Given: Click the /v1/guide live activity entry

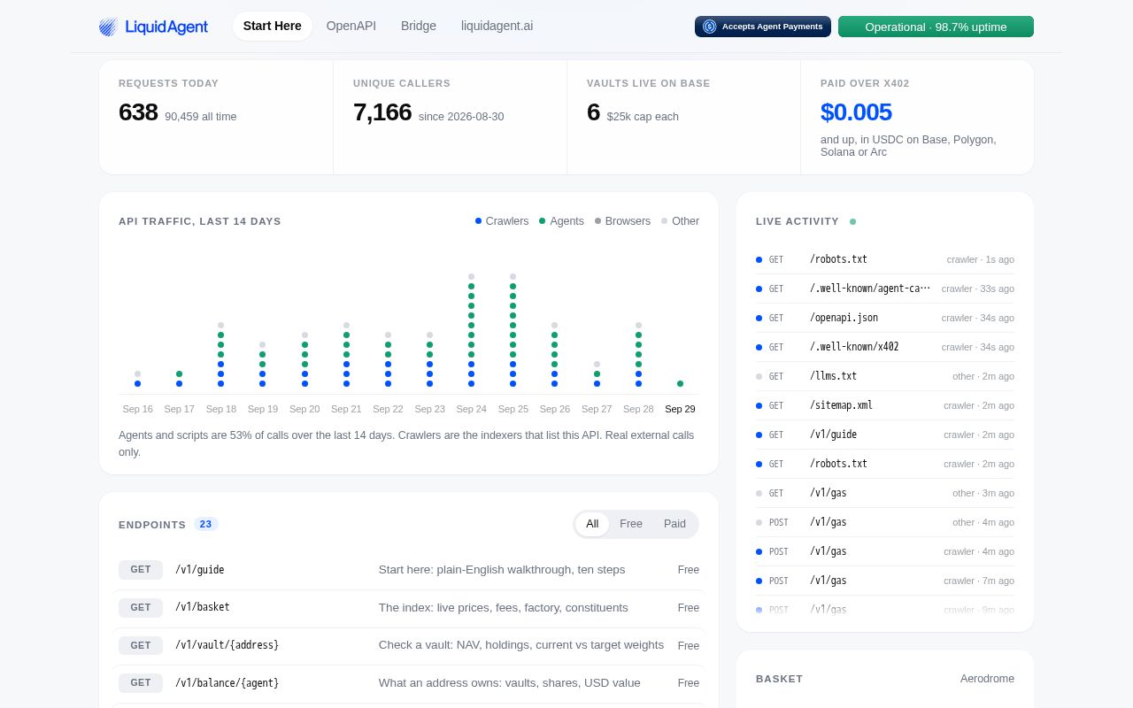Looking at the screenshot, I should point(885,435).
